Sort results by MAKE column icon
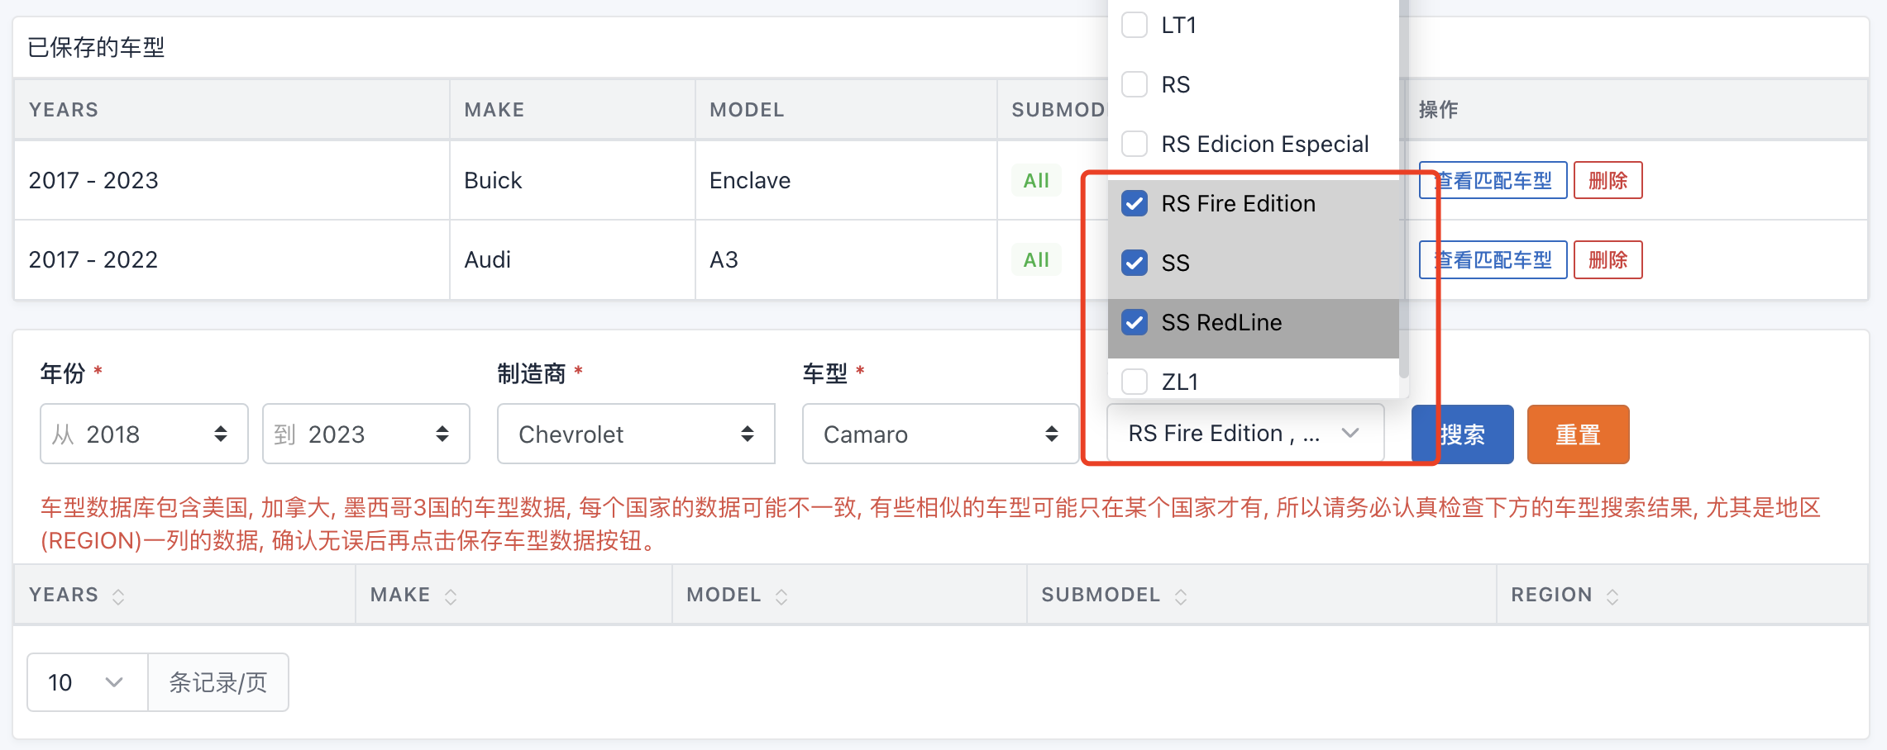This screenshot has width=1887, height=750. pyautogui.click(x=451, y=596)
